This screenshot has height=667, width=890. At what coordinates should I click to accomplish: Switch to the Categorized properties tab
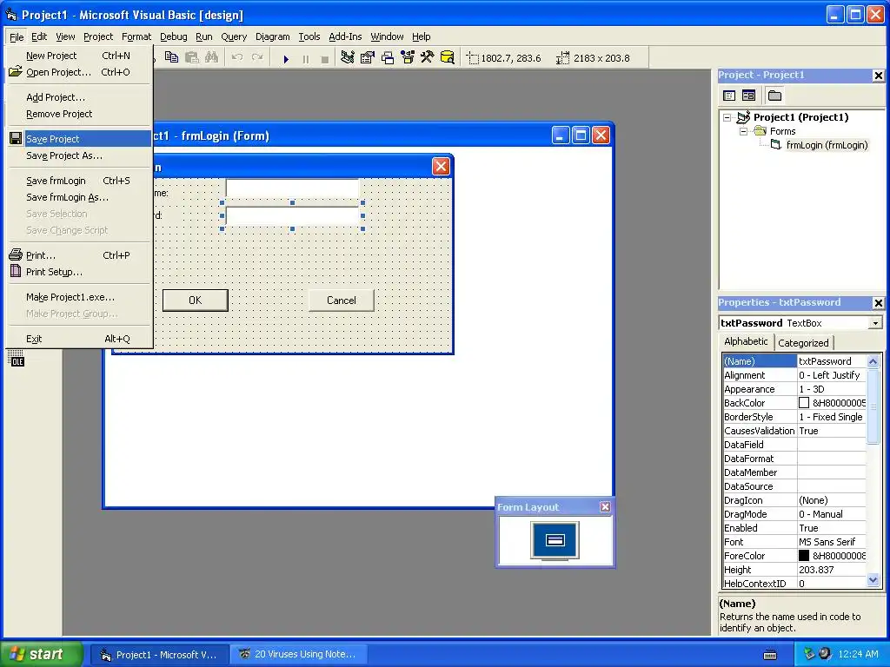803,343
